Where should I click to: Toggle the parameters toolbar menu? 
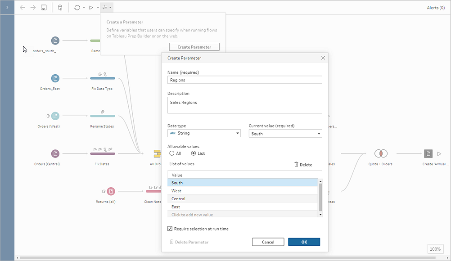107,8
